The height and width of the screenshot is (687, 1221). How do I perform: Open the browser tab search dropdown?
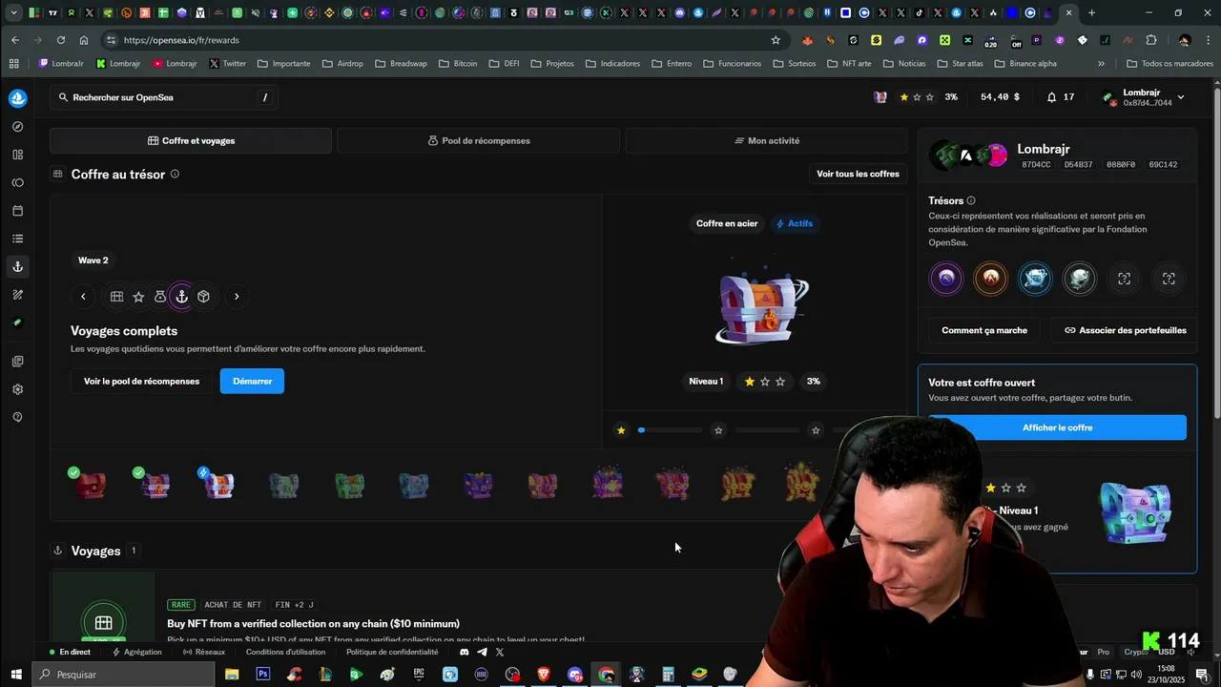tap(13, 13)
